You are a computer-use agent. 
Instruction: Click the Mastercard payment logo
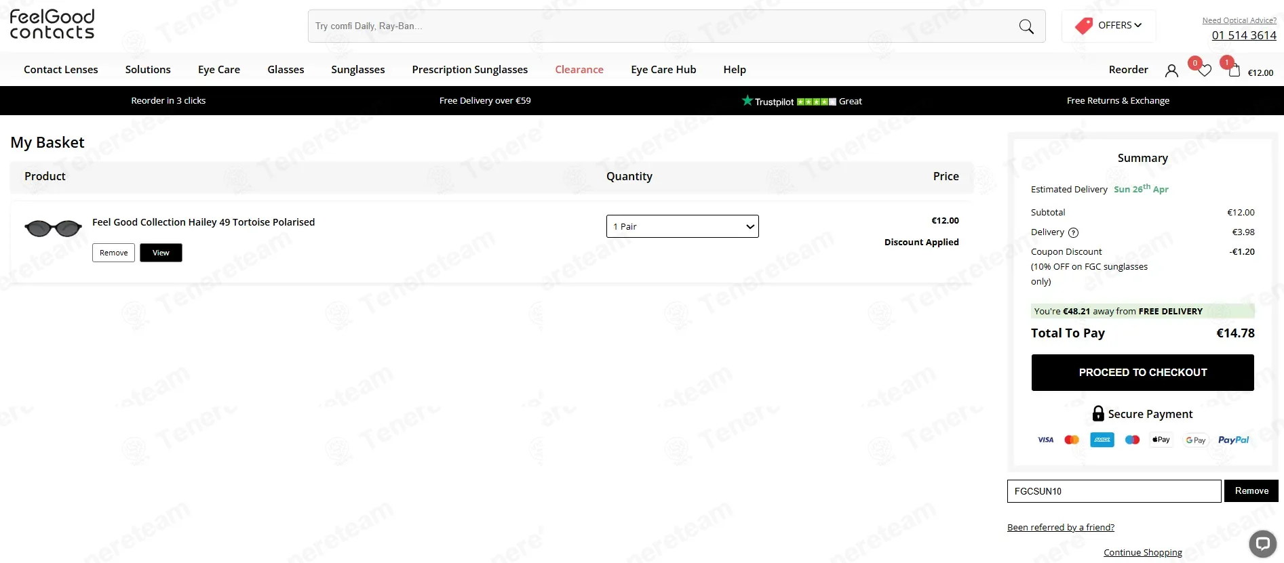point(1072,440)
